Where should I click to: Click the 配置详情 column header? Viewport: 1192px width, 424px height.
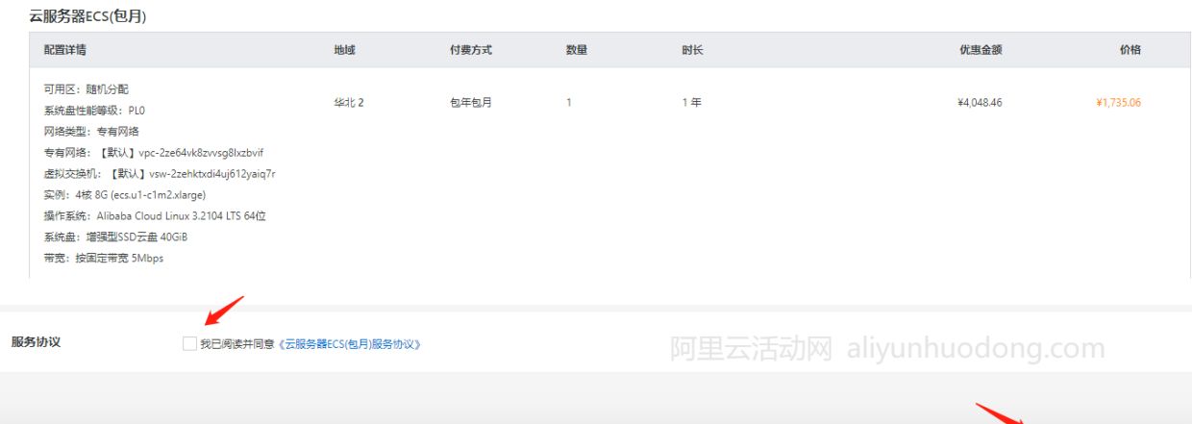pos(65,50)
